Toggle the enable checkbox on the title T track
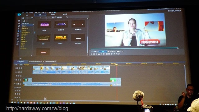 pos(17,94)
